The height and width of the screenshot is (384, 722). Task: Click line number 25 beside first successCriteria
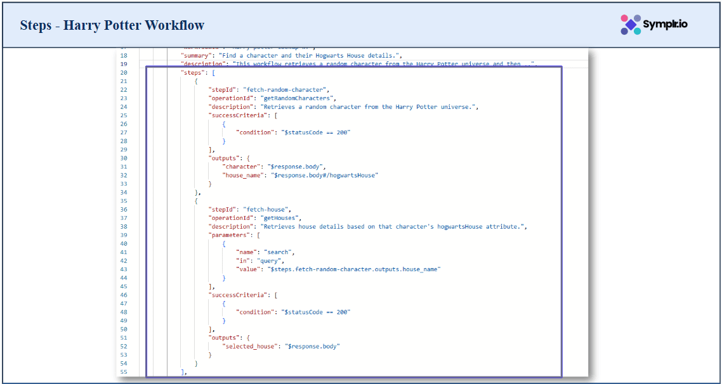tap(123, 115)
